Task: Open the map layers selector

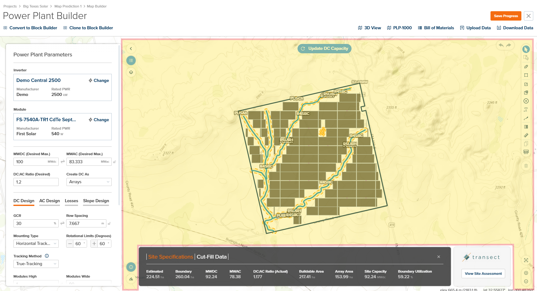Action: click(131, 72)
